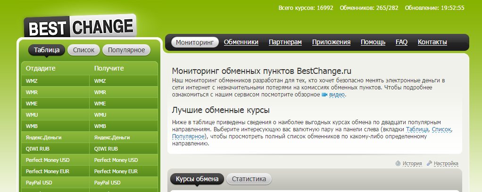
Task: Select the Курсы обмена tab
Action: [197, 179]
